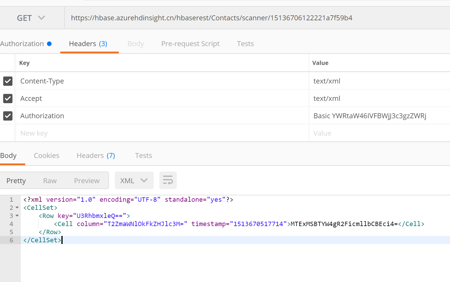This screenshot has height=282, width=450.
Task: Uncheck the Accept header checkbox
Action: point(8,99)
